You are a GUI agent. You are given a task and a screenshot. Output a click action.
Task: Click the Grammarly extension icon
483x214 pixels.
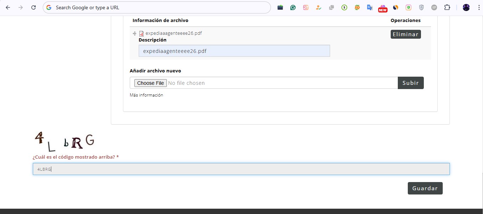(x=293, y=7)
